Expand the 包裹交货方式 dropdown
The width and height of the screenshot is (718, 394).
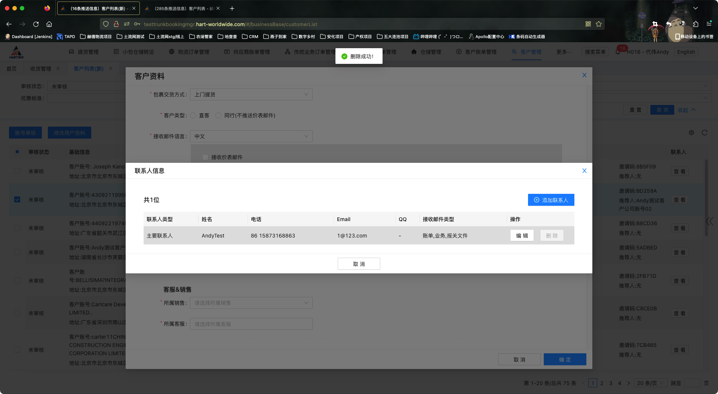click(x=251, y=94)
